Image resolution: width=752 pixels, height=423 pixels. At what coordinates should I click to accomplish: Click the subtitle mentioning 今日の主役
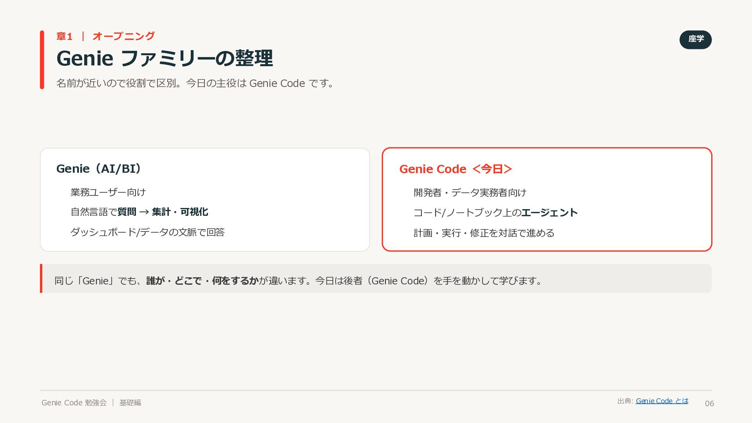(x=195, y=83)
